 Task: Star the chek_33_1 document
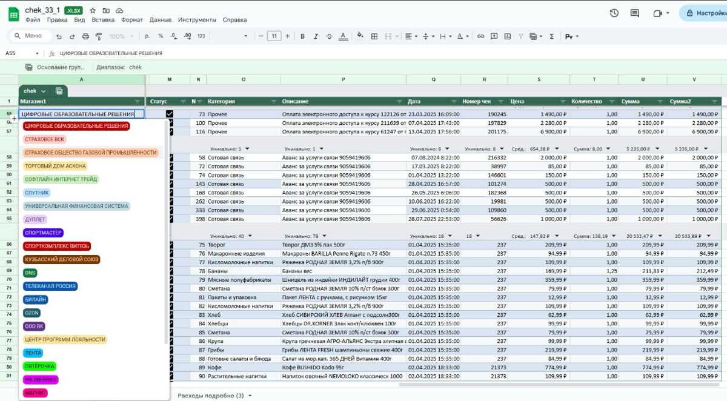point(93,10)
